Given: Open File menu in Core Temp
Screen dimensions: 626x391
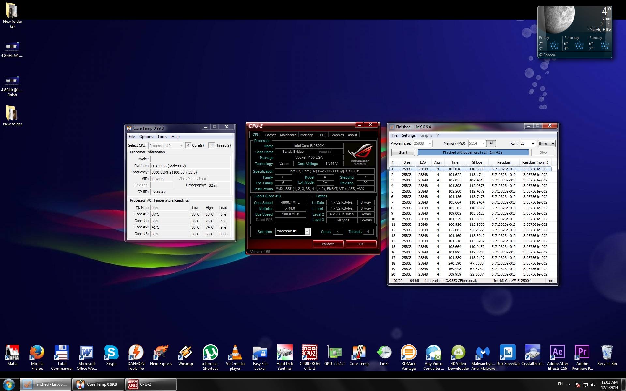Looking at the screenshot, I should [132, 137].
